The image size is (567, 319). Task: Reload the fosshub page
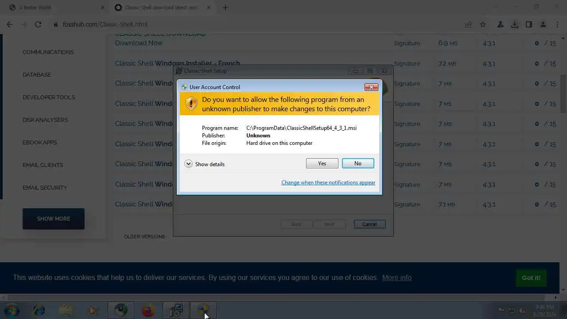pos(38,24)
